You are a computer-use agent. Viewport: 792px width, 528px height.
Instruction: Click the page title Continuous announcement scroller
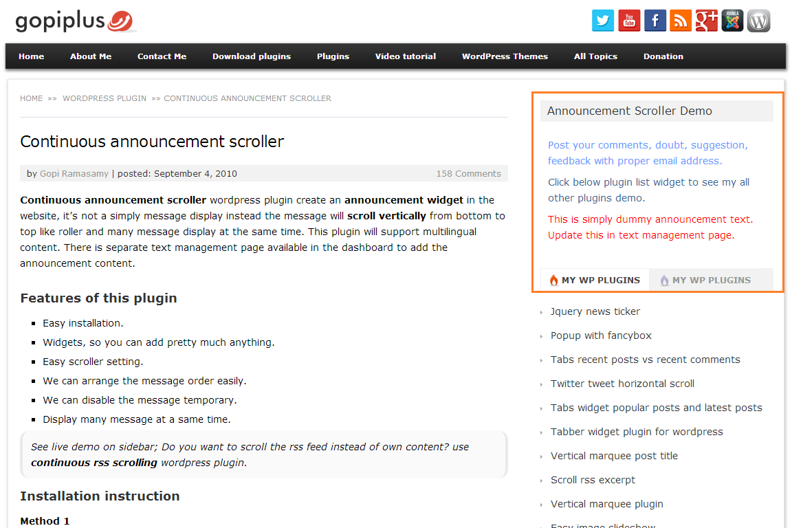coord(152,142)
